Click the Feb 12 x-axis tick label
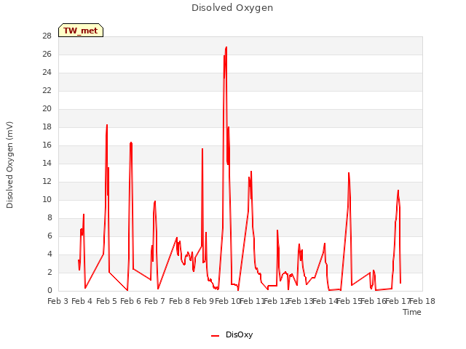 pyautogui.click(x=277, y=301)
